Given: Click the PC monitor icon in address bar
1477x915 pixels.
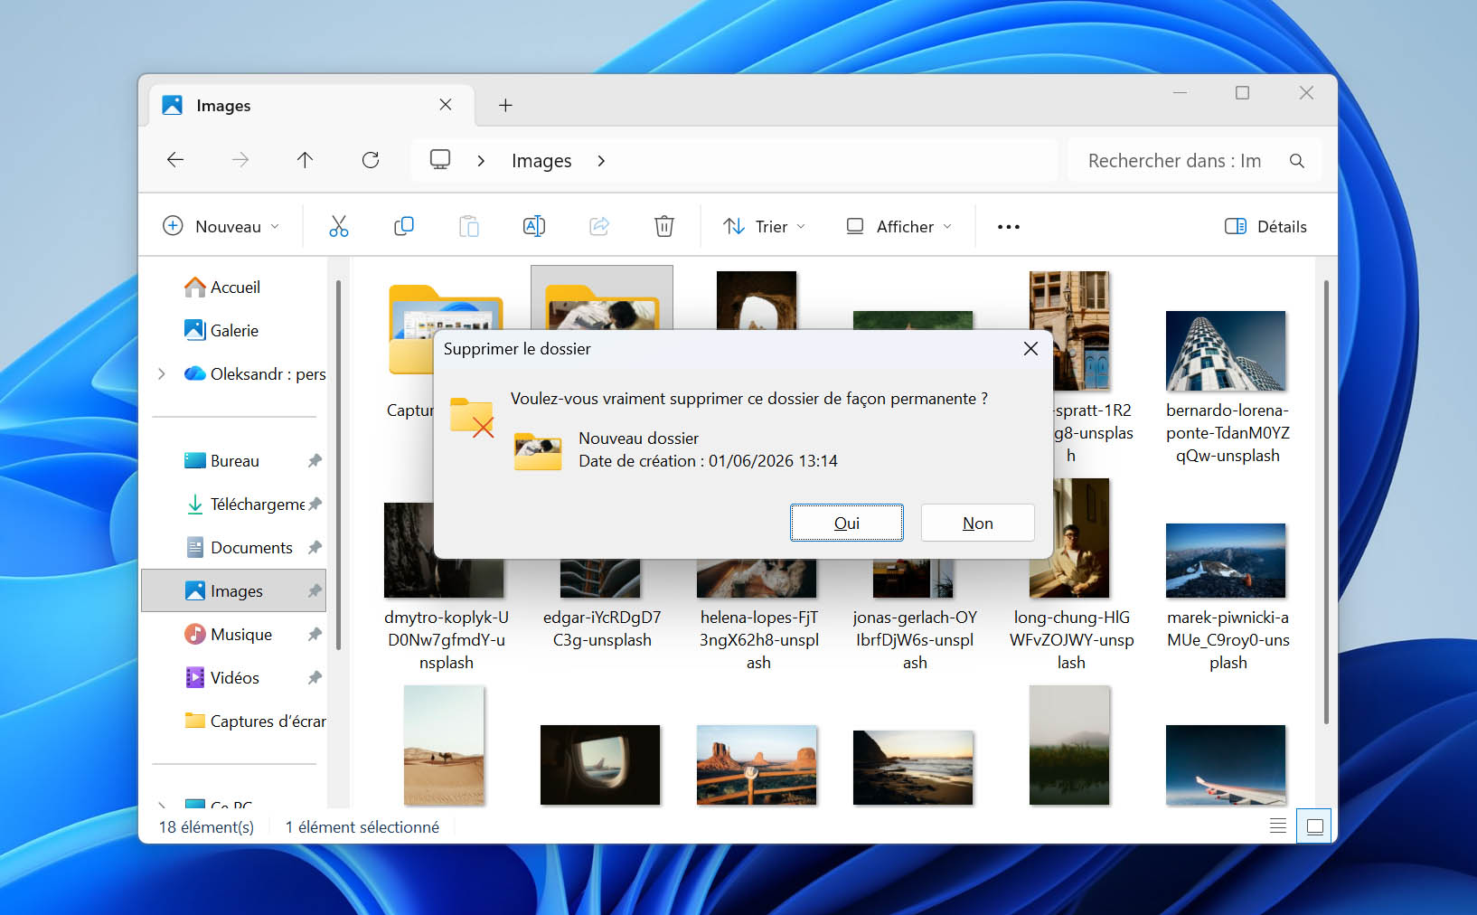Looking at the screenshot, I should (440, 160).
